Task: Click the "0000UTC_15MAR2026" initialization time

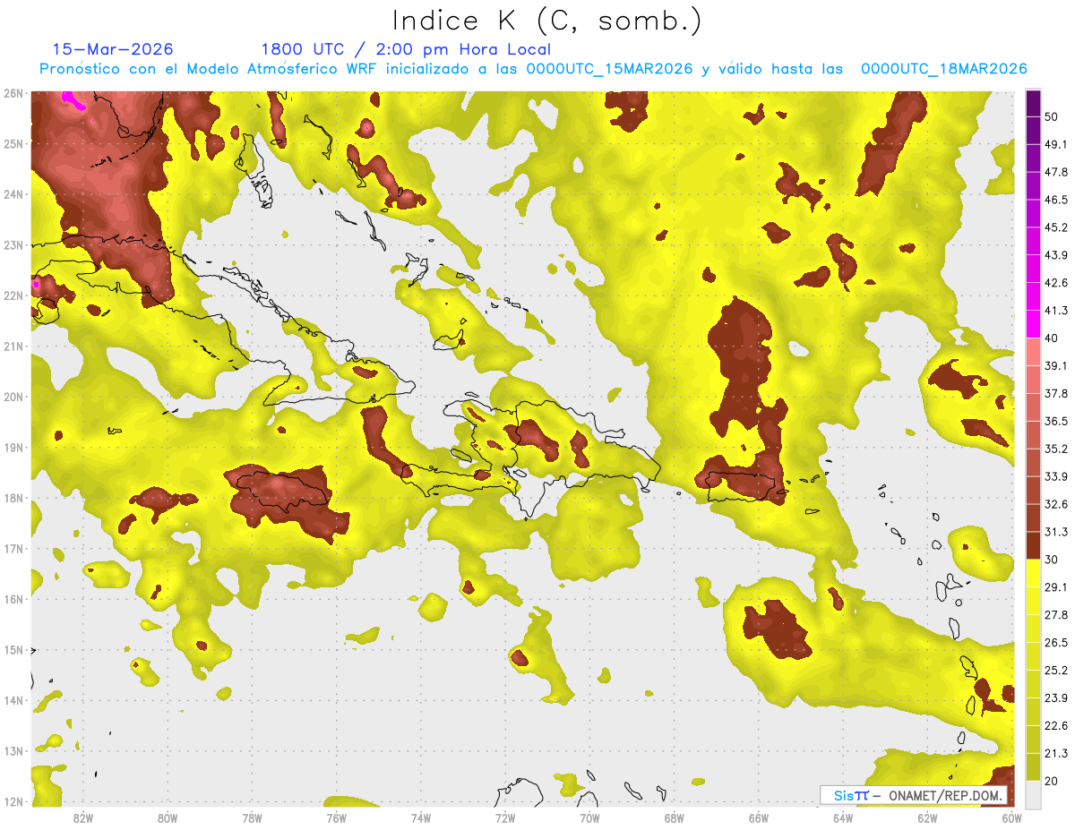Action: point(609,69)
